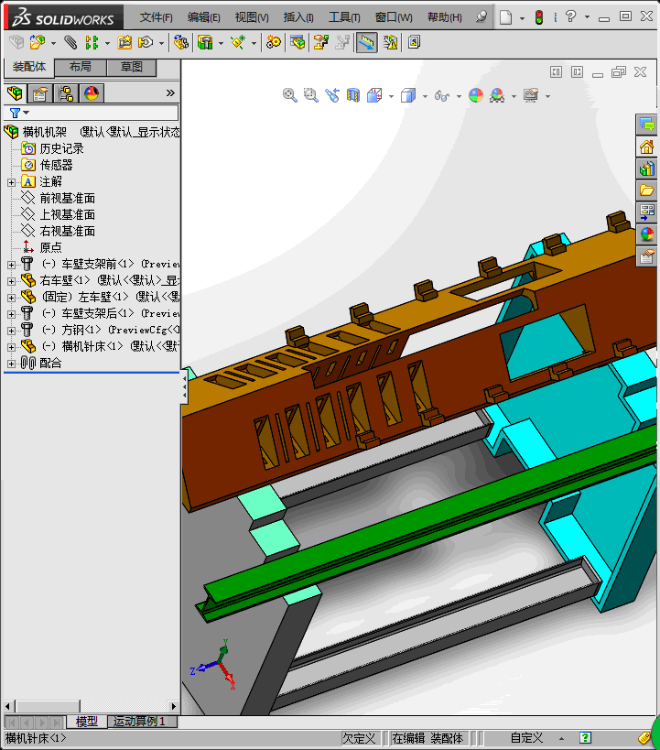Open Custom Properties task pane tab

click(x=647, y=256)
